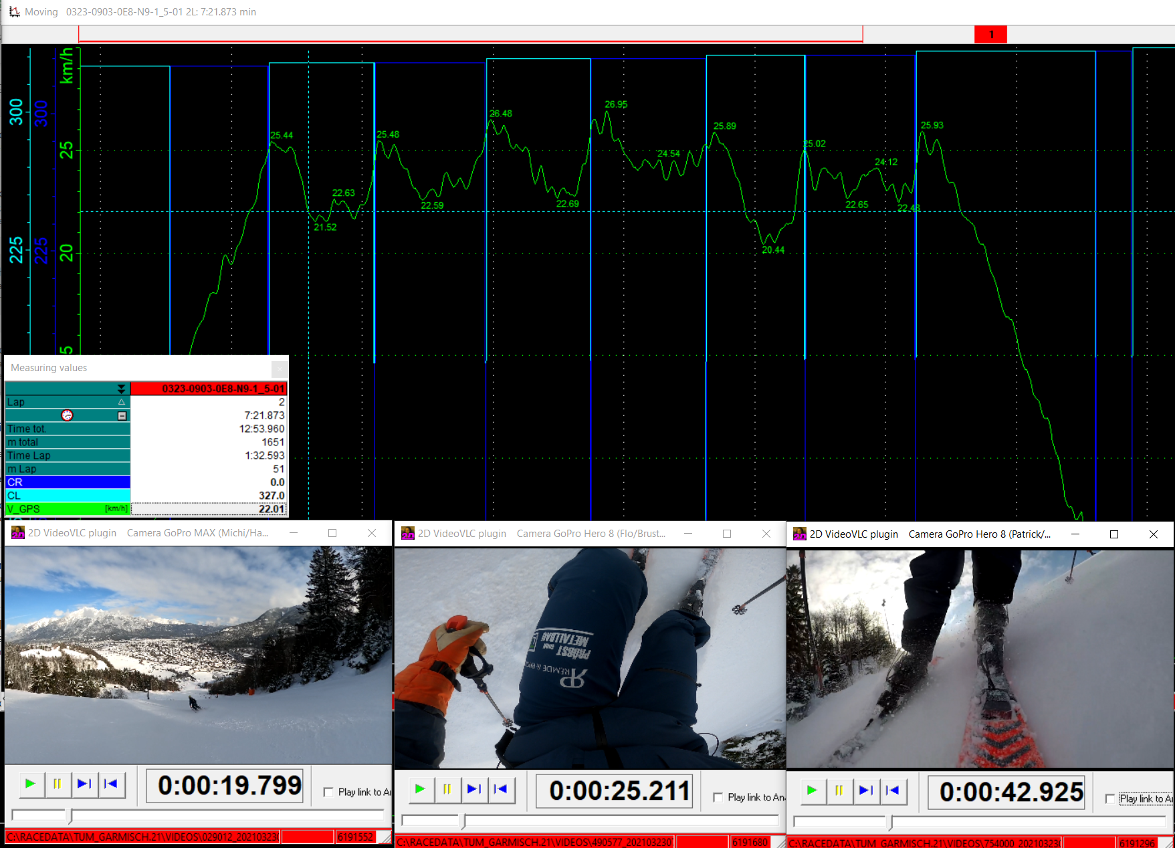Enable Play link checkbox for GoPro MAX

[x=328, y=792]
